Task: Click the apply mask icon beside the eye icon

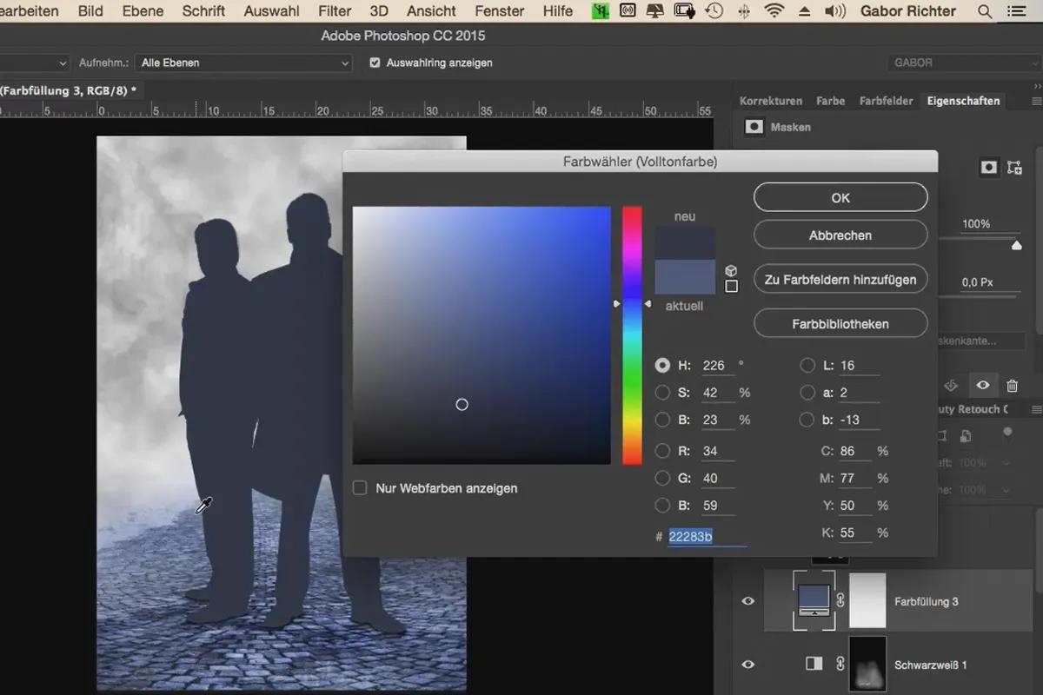Action: click(951, 386)
